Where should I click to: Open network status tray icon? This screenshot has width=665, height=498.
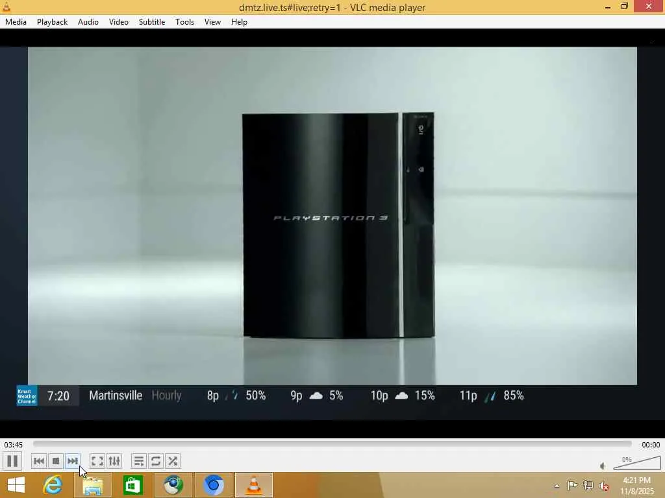point(588,486)
